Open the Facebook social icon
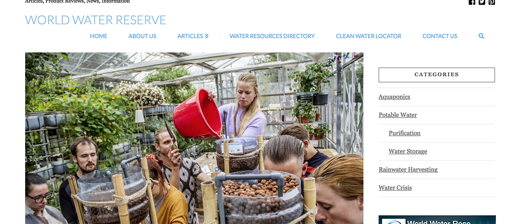This screenshot has width=508, height=224. coord(472,2)
